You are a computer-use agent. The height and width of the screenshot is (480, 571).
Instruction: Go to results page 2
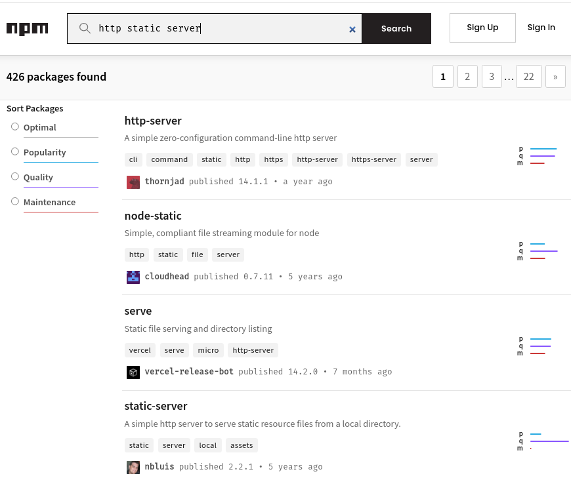[467, 77]
